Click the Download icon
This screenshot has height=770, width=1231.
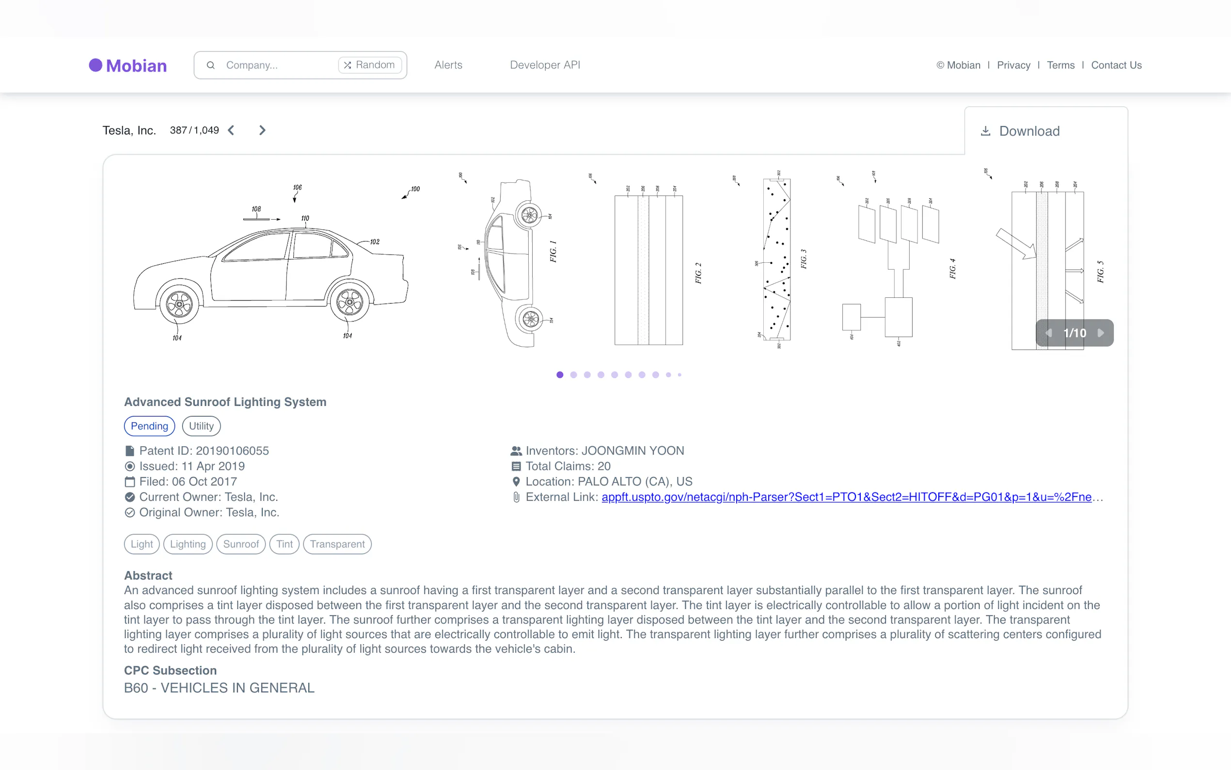coord(985,131)
